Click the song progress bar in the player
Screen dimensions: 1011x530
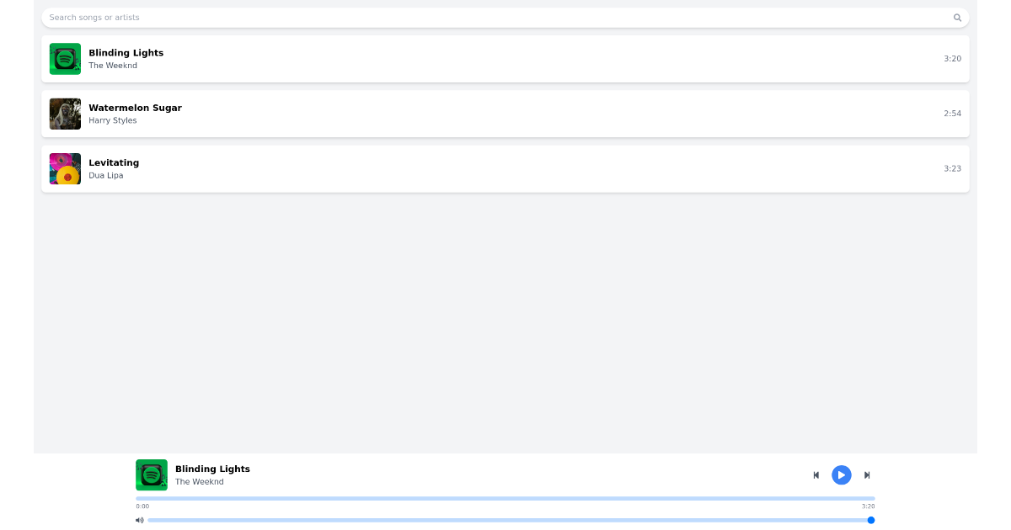[x=505, y=498]
